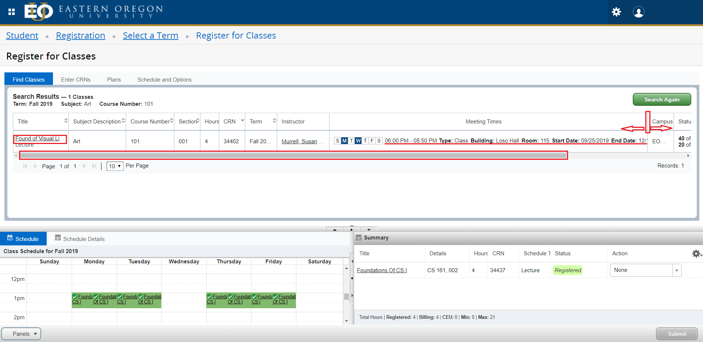
Task: Open the app grid menu icon
Action: (12, 12)
